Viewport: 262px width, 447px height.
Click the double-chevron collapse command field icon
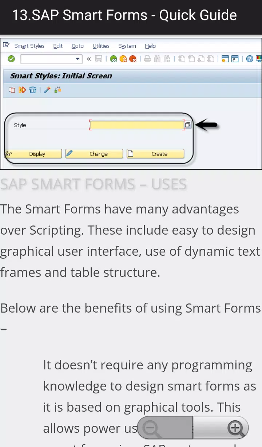point(89,59)
